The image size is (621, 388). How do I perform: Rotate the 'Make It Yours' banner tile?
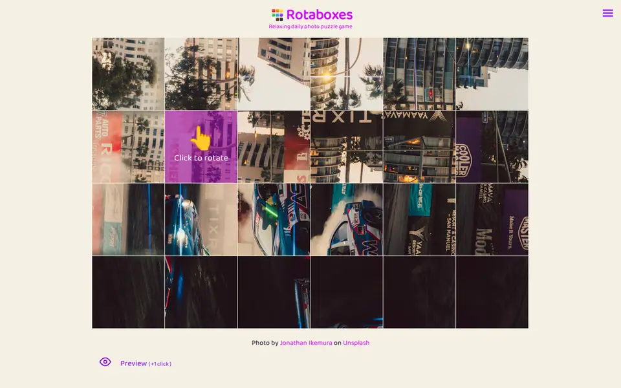click(x=492, y=219)
